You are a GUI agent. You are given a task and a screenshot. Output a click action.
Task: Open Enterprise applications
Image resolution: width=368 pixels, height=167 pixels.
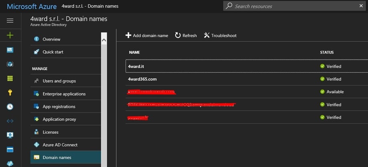coord(66,94)
